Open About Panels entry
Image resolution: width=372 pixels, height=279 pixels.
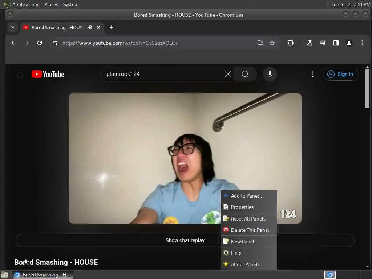pyautogui.click(x=248, y=264)
